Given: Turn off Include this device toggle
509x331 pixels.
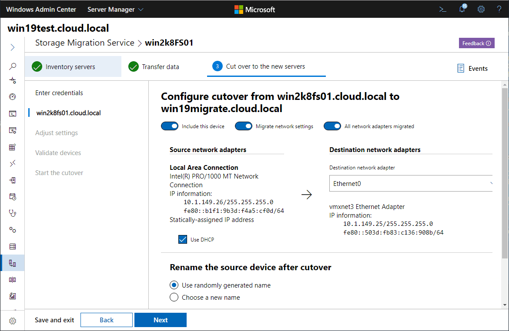Looking at the screenshot, I should (x=170, y=126).
